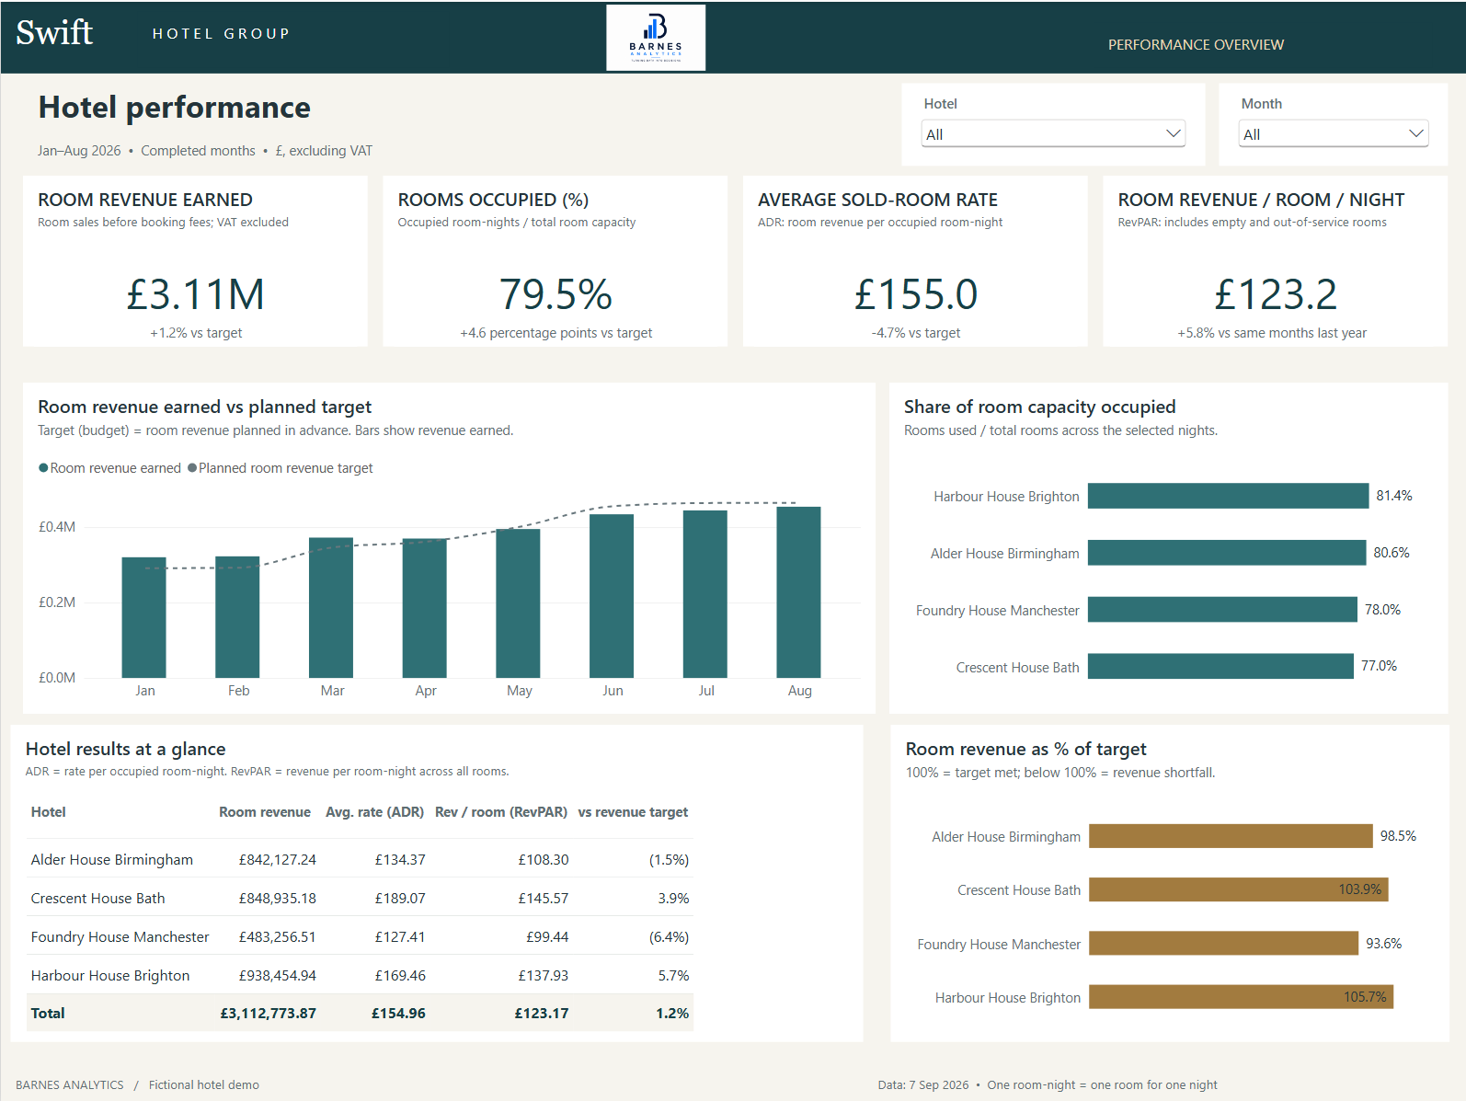The width and height of the screenshot is (1466, 1101).
Task: Click Foundry House Manchester occupancy bar
Action: coord(1222,610)
